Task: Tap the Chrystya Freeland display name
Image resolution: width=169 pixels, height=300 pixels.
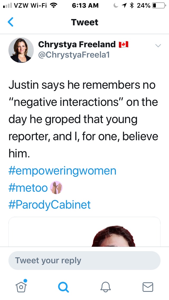Action: click(77, 44)
